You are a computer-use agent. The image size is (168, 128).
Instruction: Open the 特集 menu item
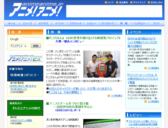click(x=124, y=23)
